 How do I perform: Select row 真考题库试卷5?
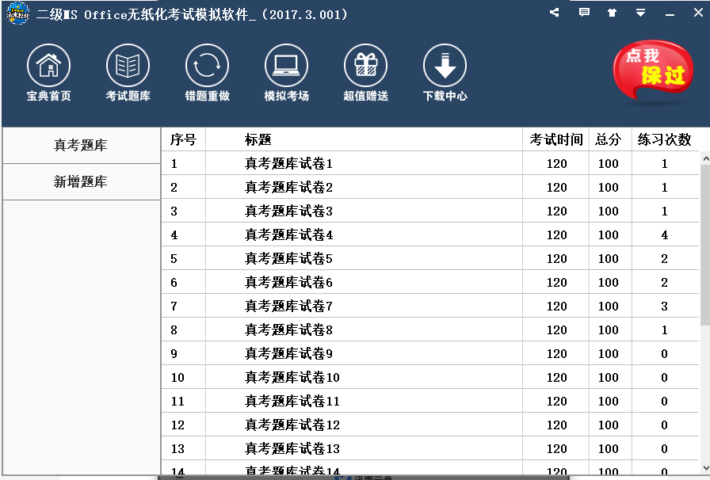point(430,258)
